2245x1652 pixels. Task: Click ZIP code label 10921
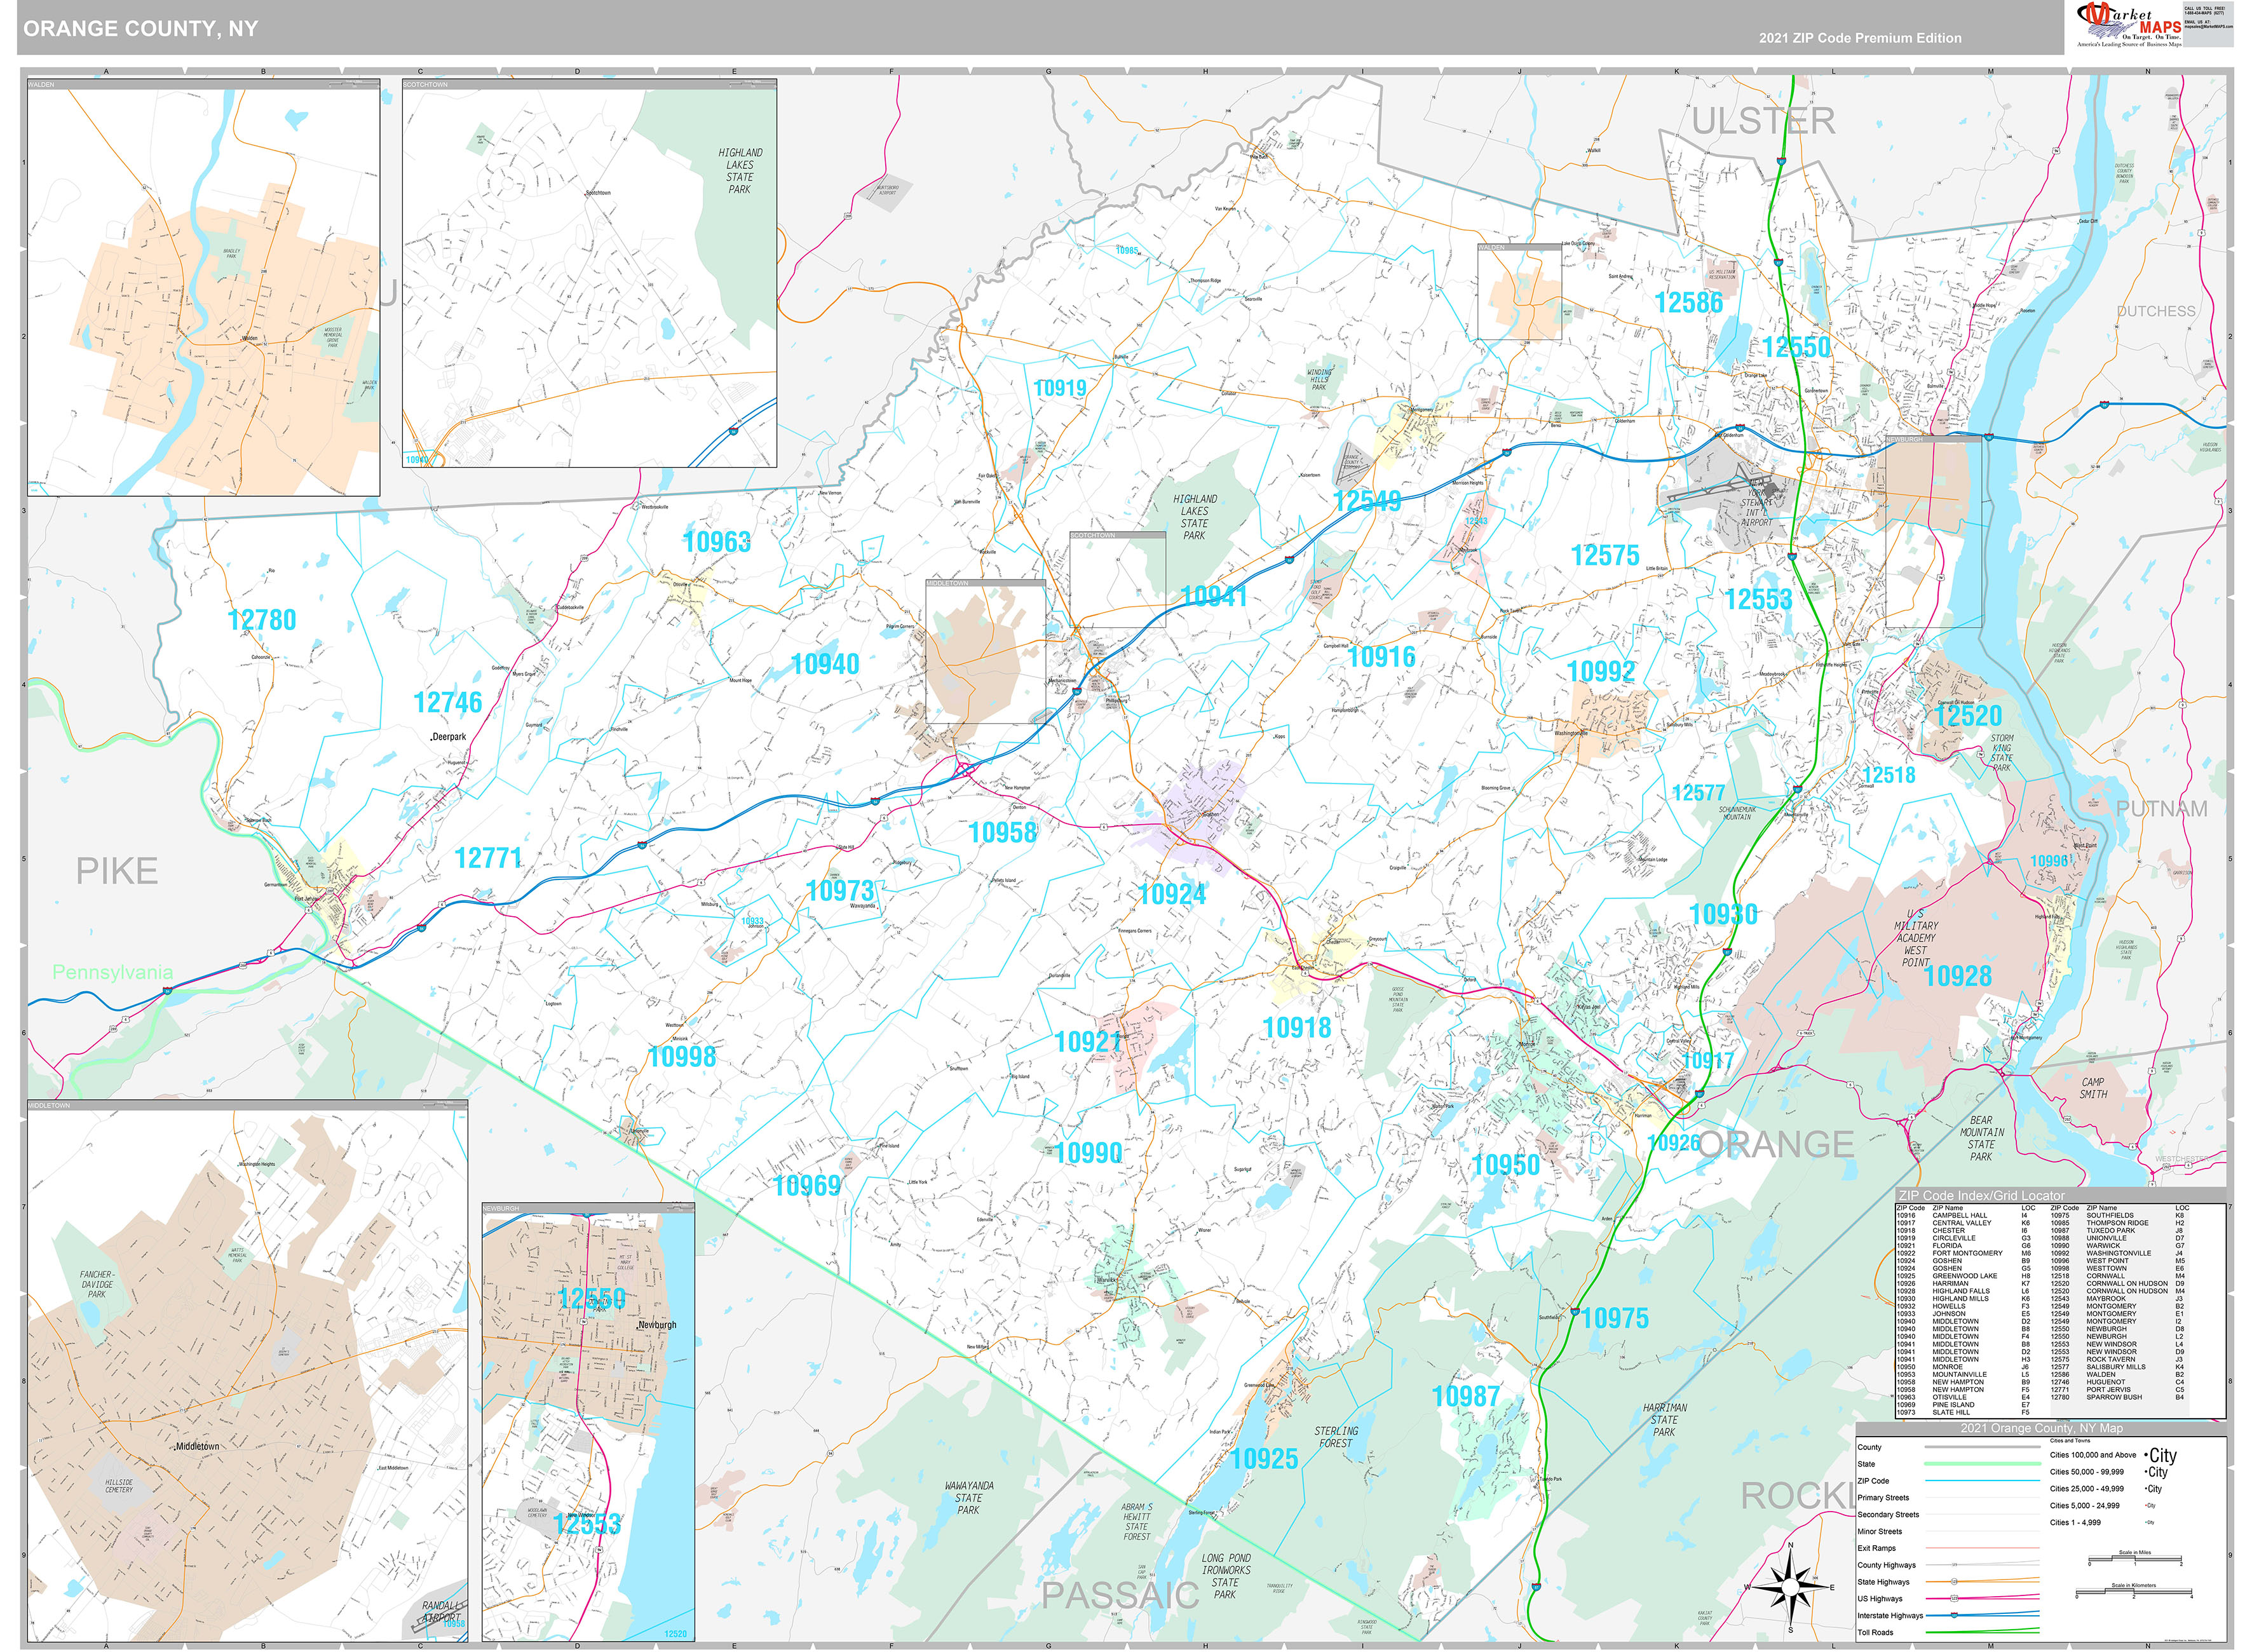click(1087, 1042)
